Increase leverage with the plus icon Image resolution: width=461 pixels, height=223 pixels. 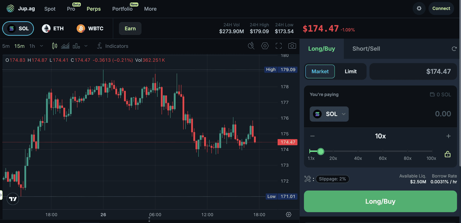[448, 136]
